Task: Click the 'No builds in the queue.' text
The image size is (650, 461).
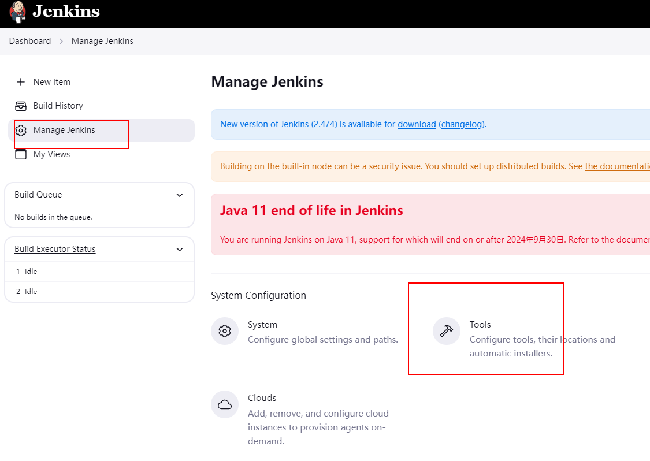Action: 54,217
